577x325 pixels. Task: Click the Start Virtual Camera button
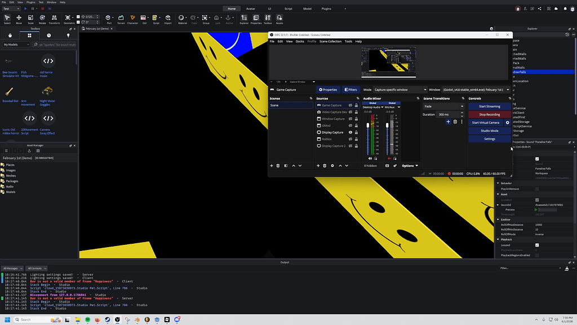point(486,122)
